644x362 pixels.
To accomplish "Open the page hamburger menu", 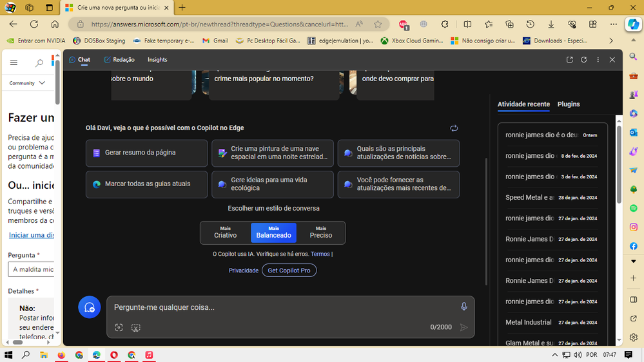I will point(14,62).
